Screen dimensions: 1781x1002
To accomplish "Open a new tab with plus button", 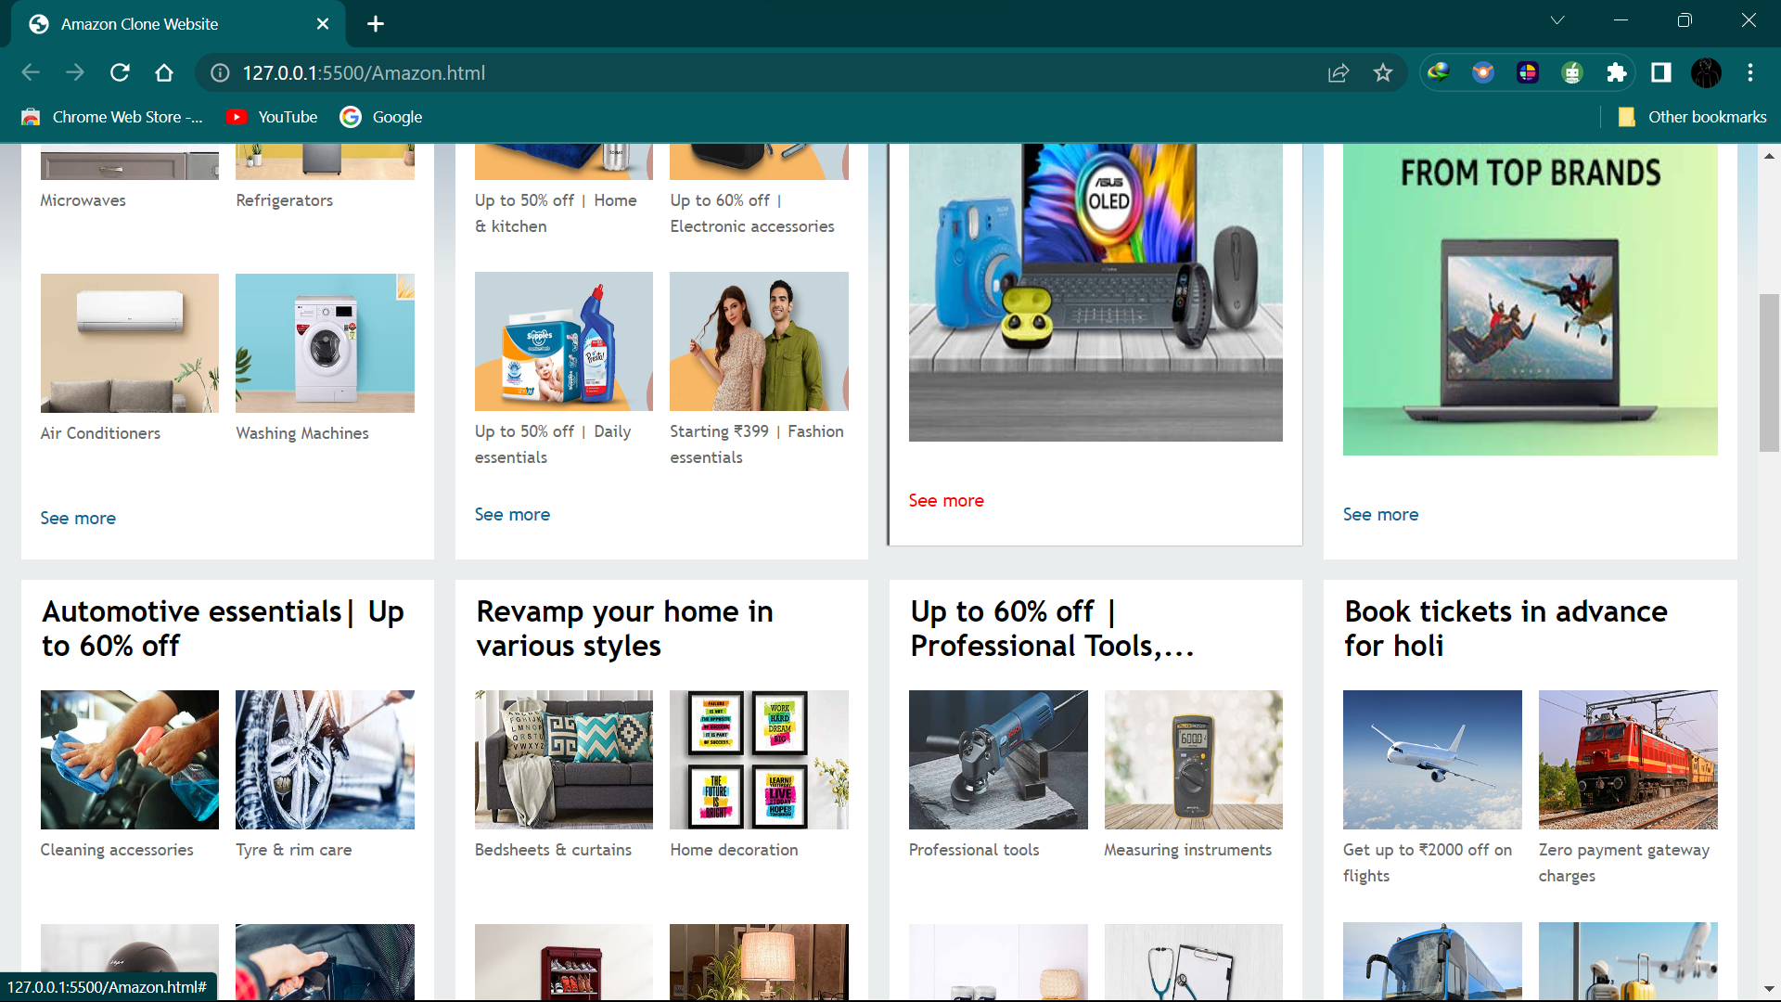I will [x=376, y=24].
